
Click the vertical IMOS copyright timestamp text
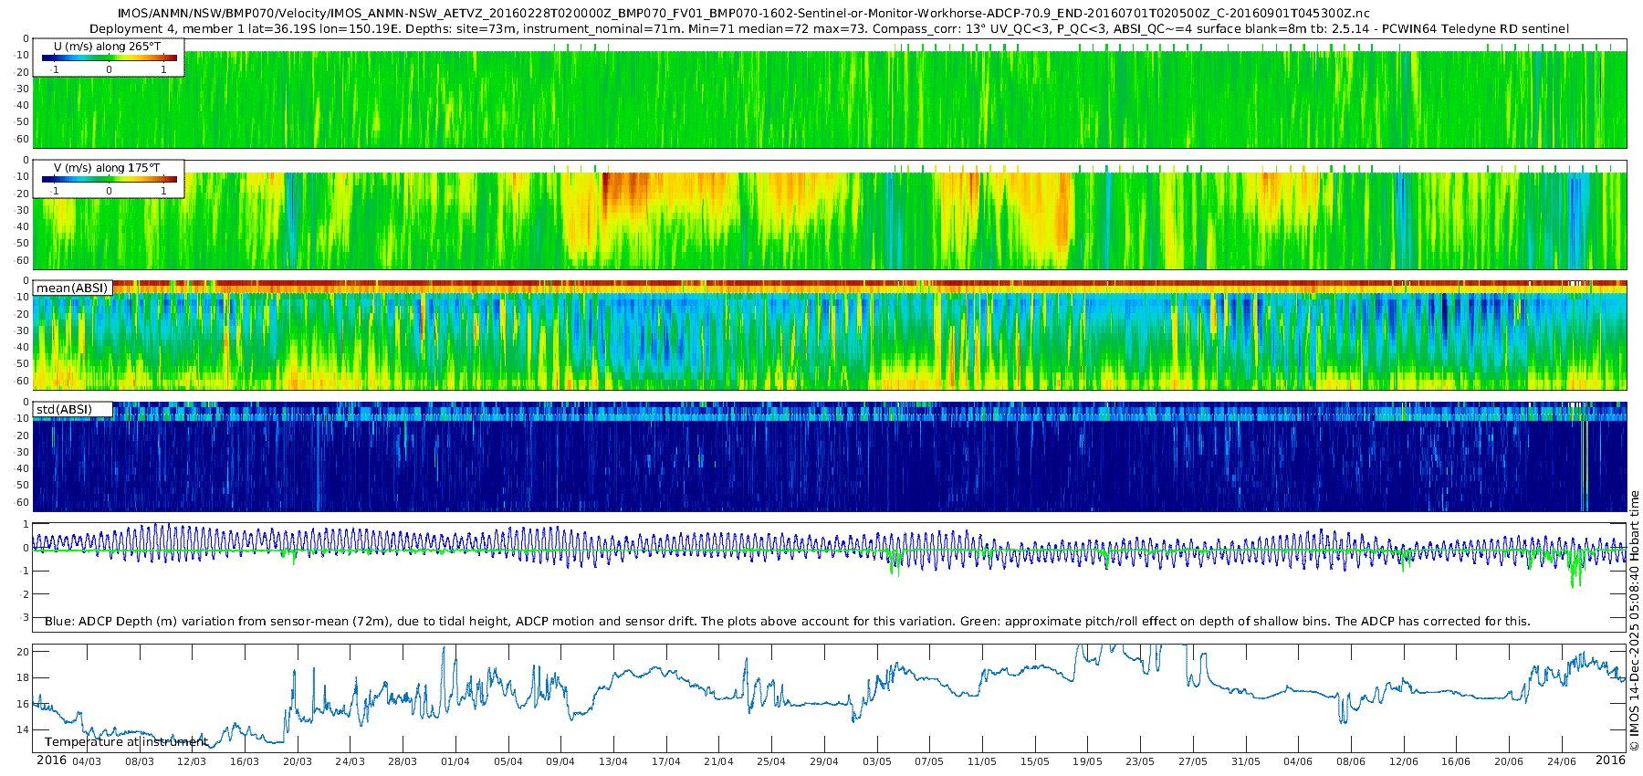click(1634, 621)
